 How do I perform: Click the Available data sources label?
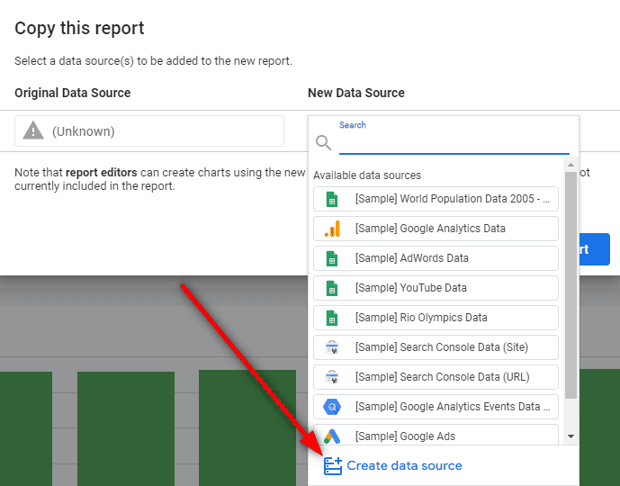pos(367,175)
